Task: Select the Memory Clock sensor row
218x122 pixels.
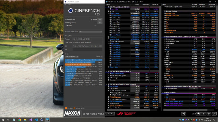Action: coord(189,13)
